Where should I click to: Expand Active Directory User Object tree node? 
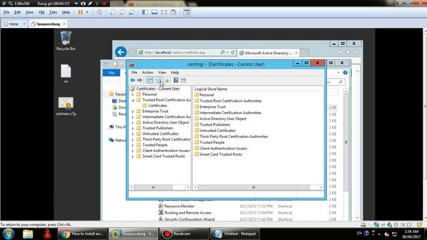pyautogui.click(x=133, y=123)
